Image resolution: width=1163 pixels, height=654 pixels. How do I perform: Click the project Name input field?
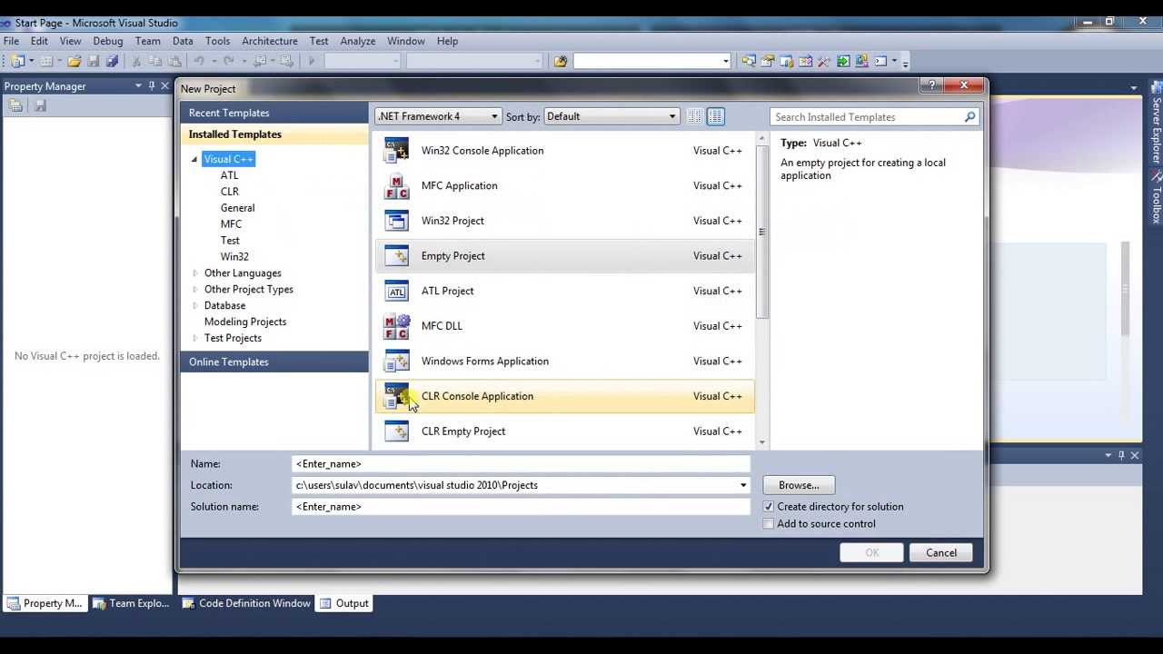pos(521,464)
